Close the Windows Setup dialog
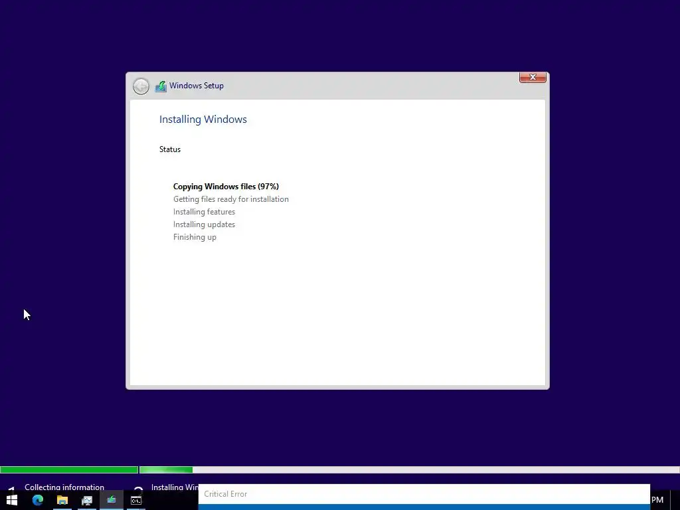The width and height of the screenshot is (680, 510). click(533, 77)
